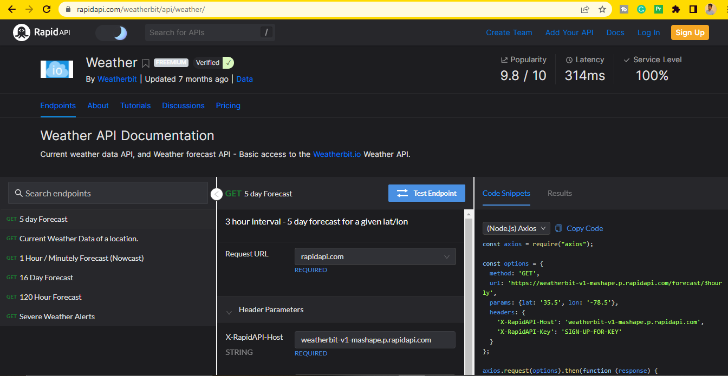The image size is (728, 376).
Task: Open the Docs link
Action: pyautogui.click(x=615, y=32)
